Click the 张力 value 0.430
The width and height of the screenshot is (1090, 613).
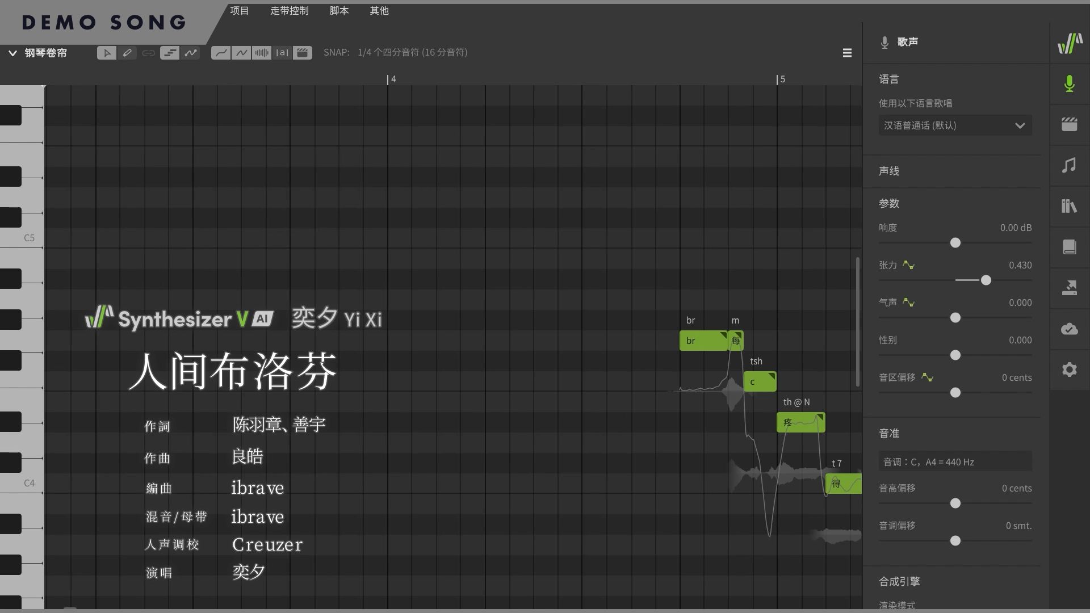(1020, 265)
